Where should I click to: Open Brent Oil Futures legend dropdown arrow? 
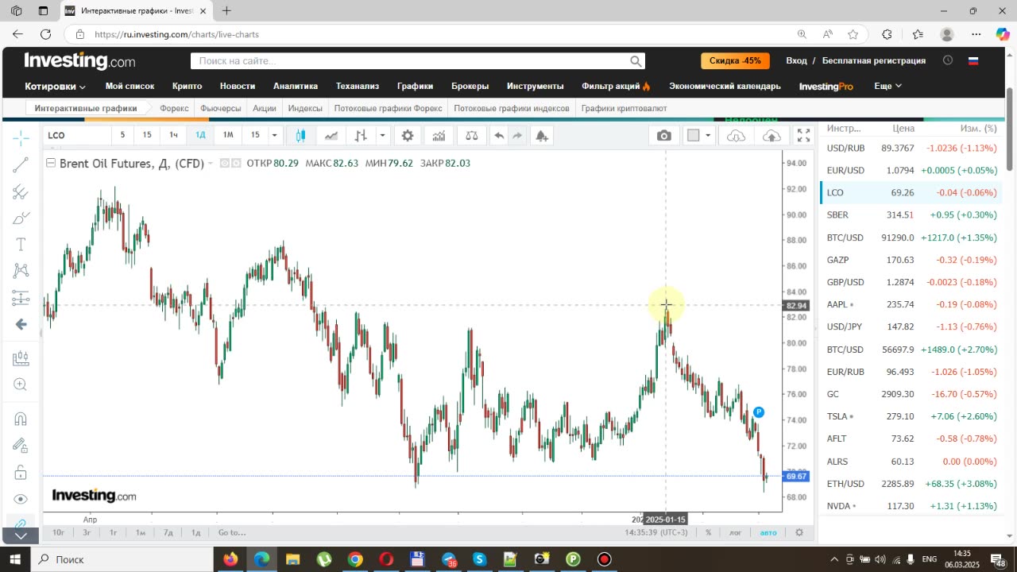(211, 164)
